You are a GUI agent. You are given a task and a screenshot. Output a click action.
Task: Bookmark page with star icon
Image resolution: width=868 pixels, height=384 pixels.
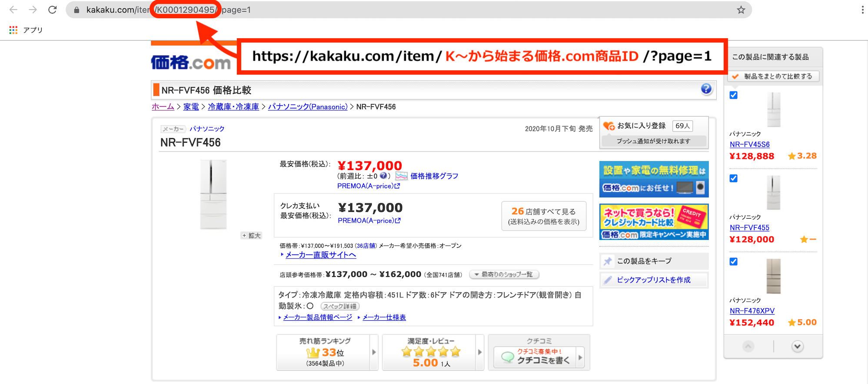(741, 10)
